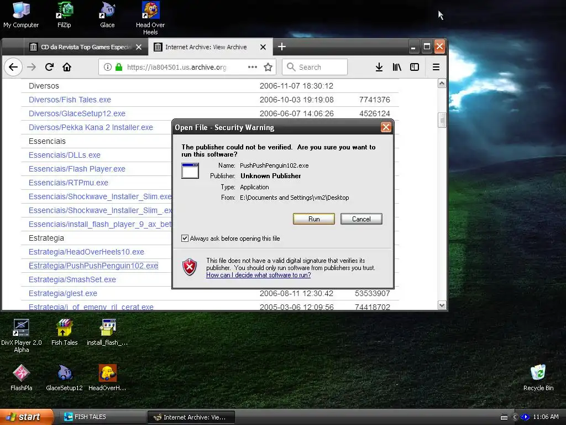This screenshot has width=566, height=425.
Task: Open Essenciais/Flash Player.exe link
Action: (x=77, y=169)
